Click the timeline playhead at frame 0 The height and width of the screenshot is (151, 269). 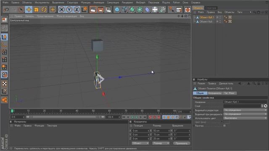coord(12,111)
